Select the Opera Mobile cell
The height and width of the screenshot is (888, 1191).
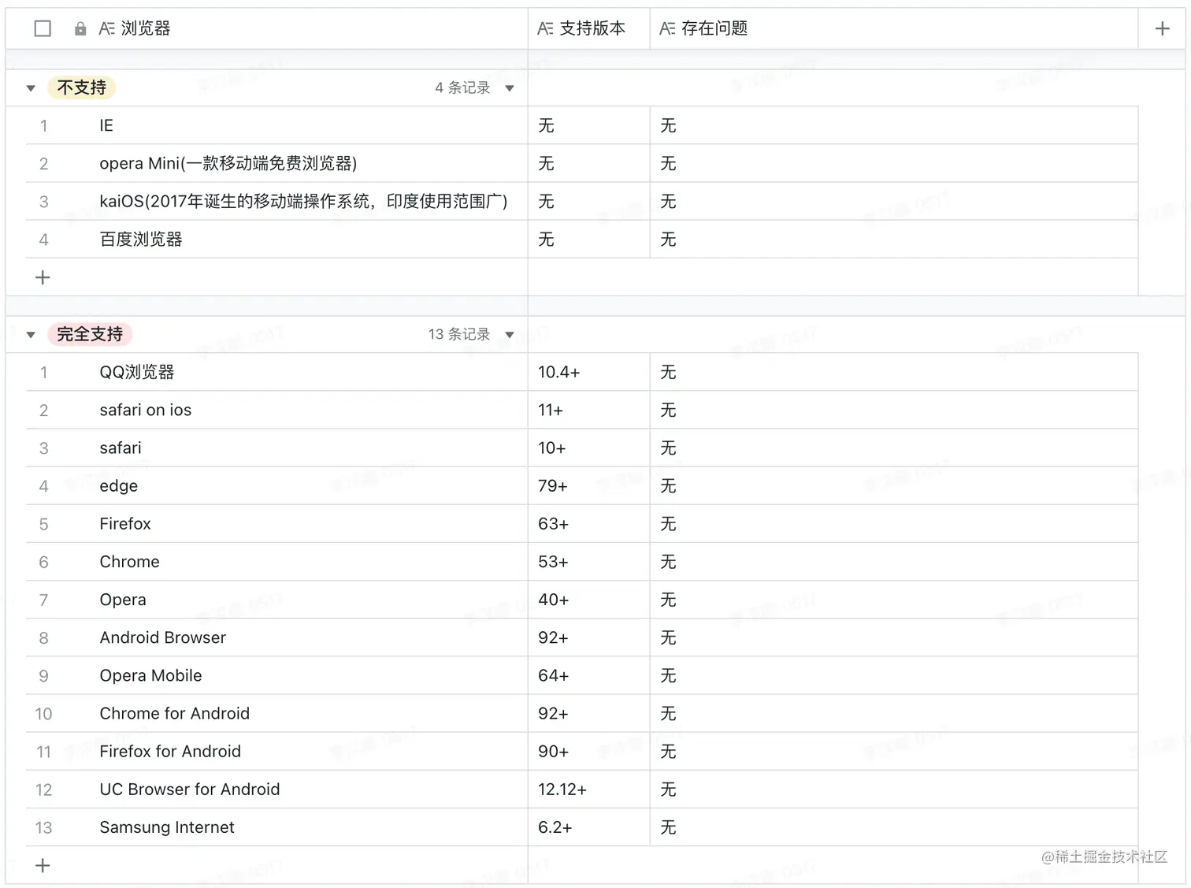click(x=276, y=675)
